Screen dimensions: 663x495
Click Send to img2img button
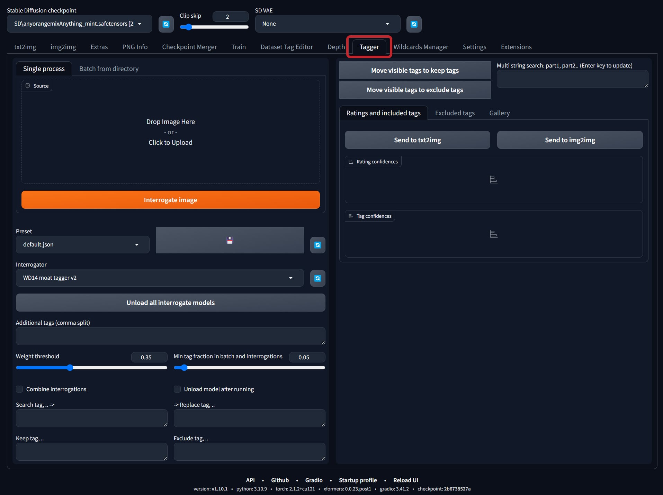click(570, 140)
